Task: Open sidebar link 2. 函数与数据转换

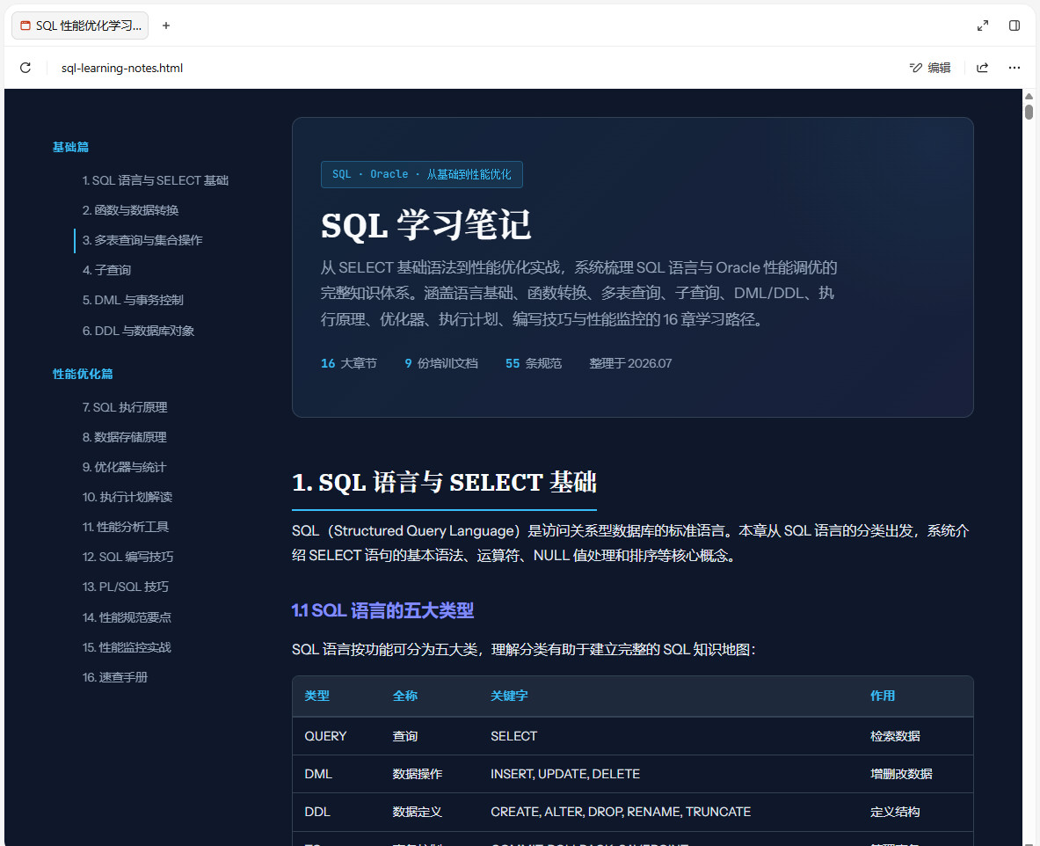Action: click(131, 210)
